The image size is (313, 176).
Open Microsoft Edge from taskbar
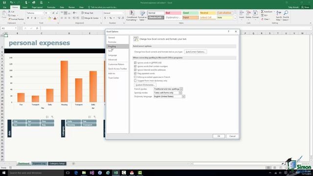click(76, 173)
